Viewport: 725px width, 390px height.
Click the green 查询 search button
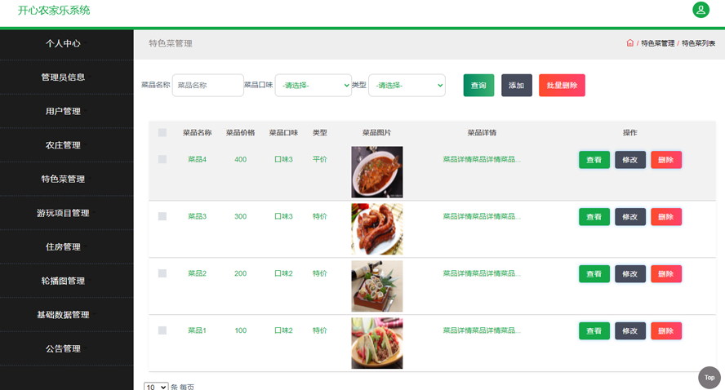pyautogui.click(x=478, y=86)
